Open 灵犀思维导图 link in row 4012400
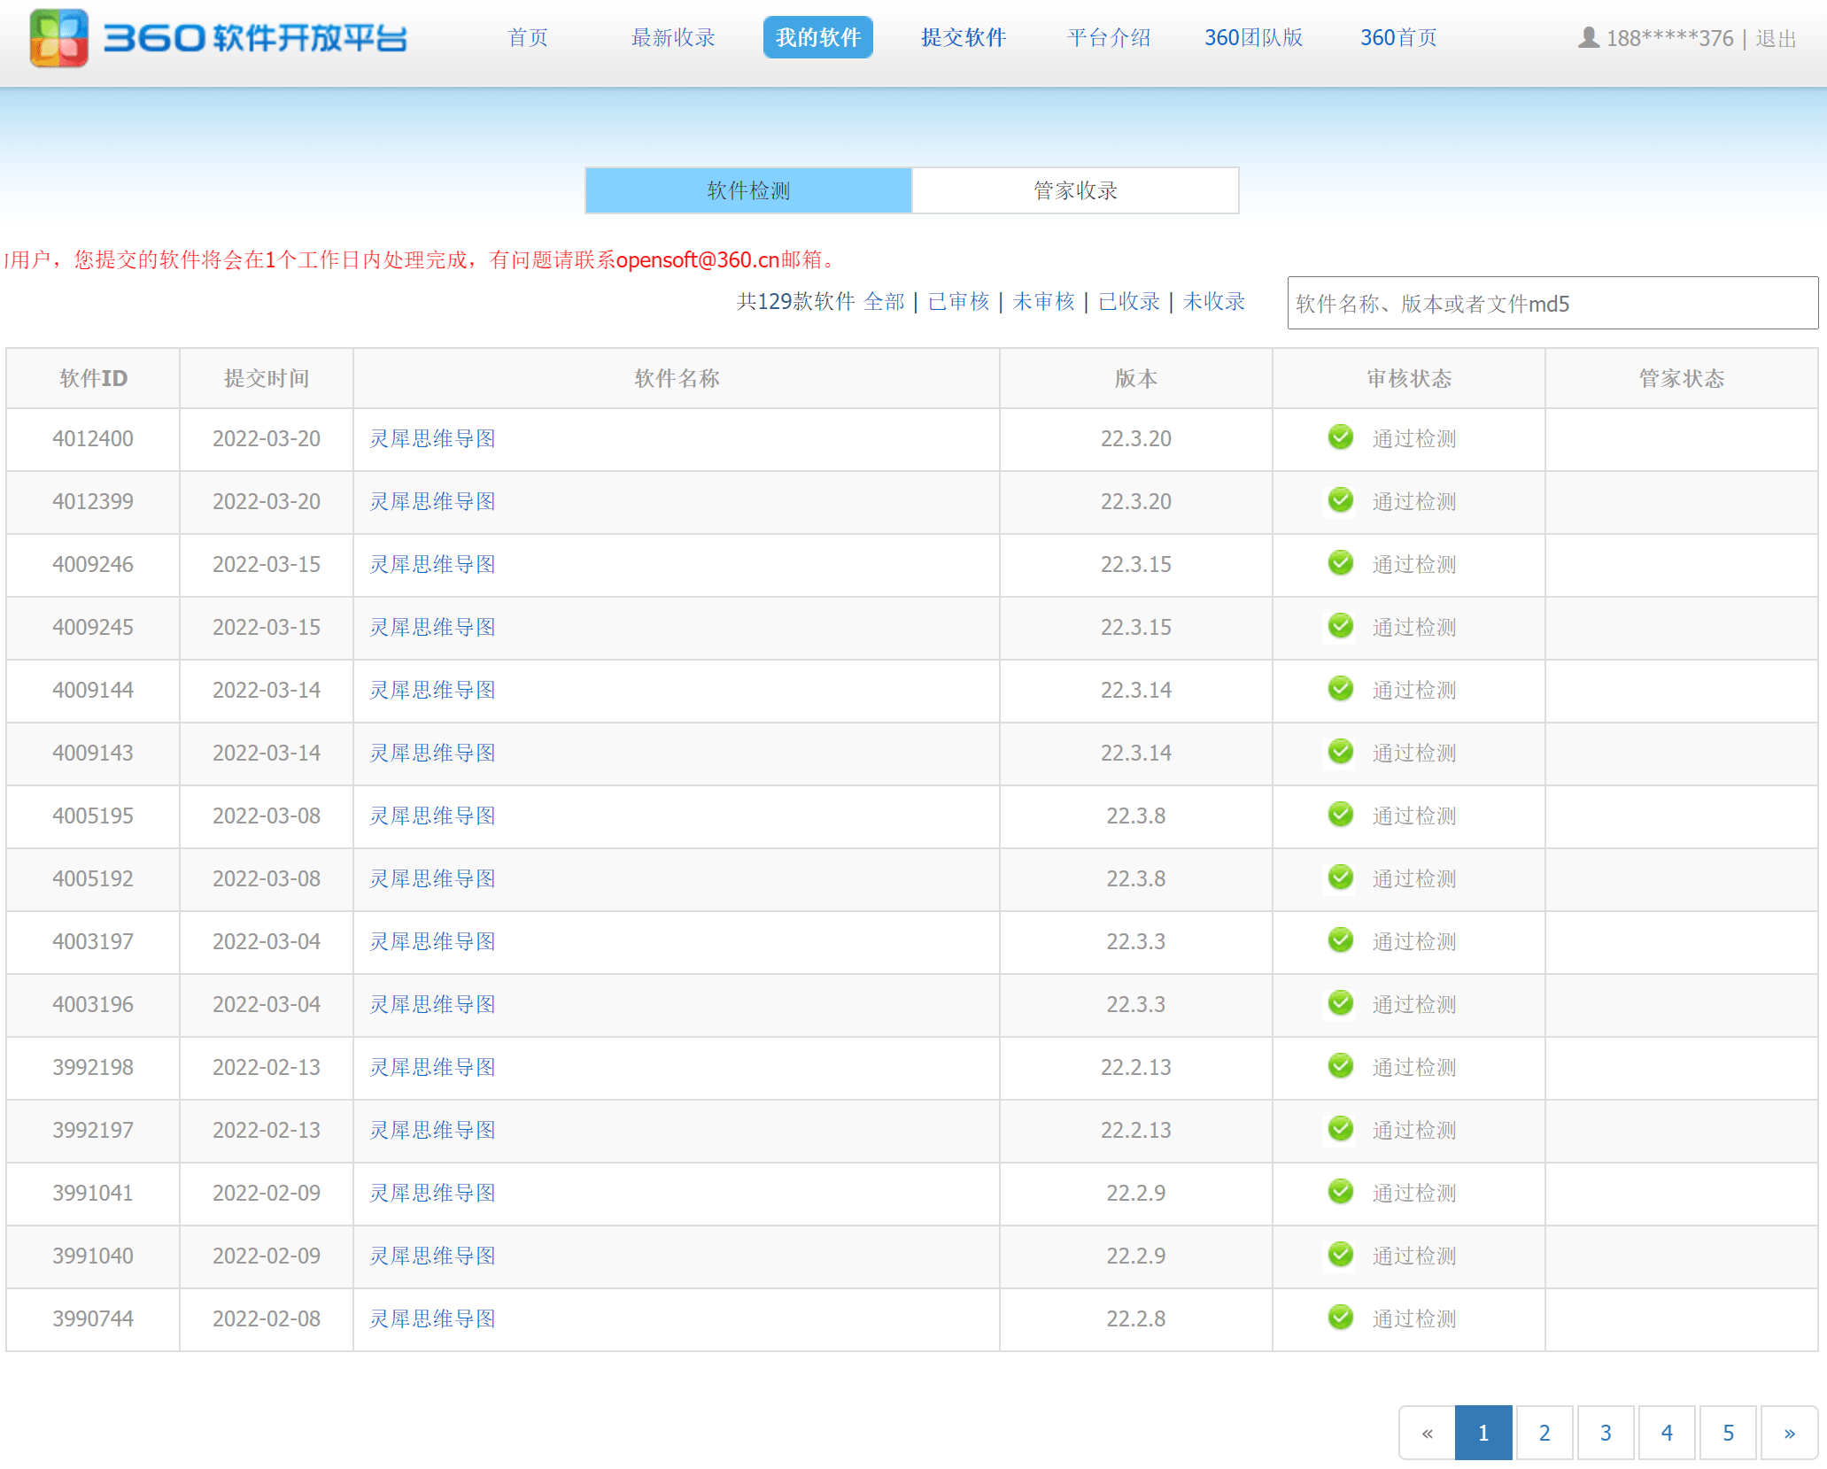 pos(432,438)
